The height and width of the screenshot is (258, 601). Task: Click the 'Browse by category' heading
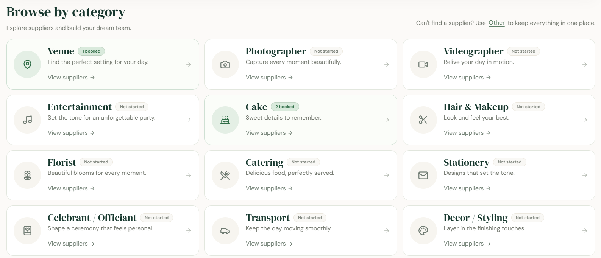click(x=66, y=12)
